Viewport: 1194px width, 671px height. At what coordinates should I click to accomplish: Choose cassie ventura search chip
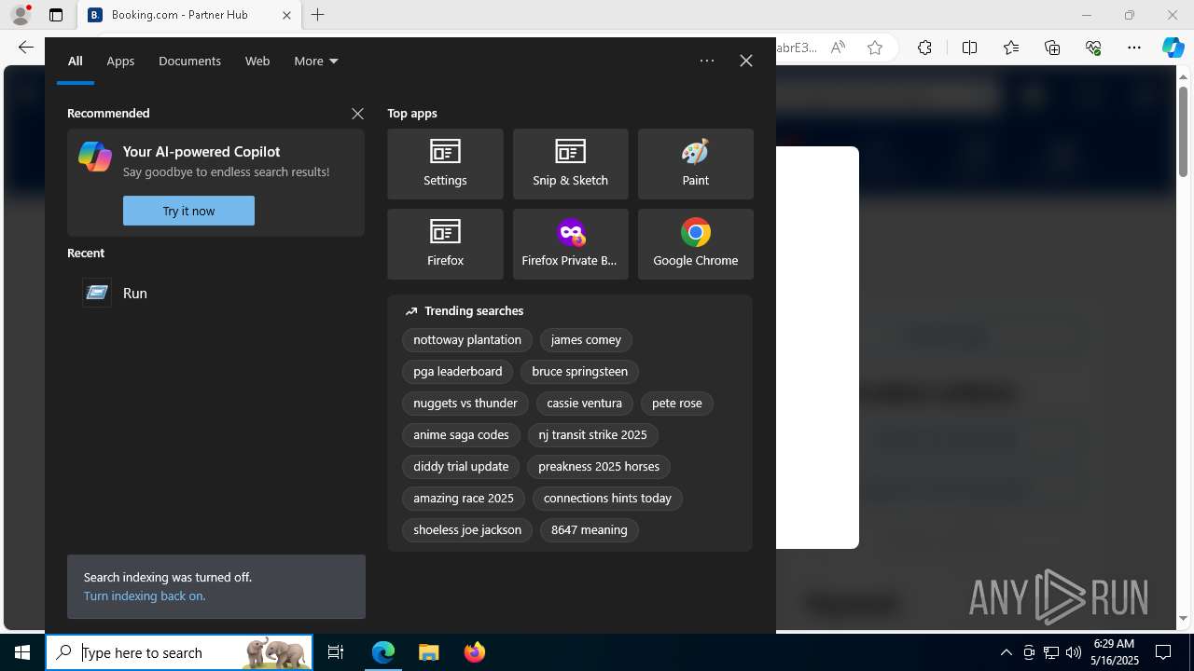pos(584,404)
